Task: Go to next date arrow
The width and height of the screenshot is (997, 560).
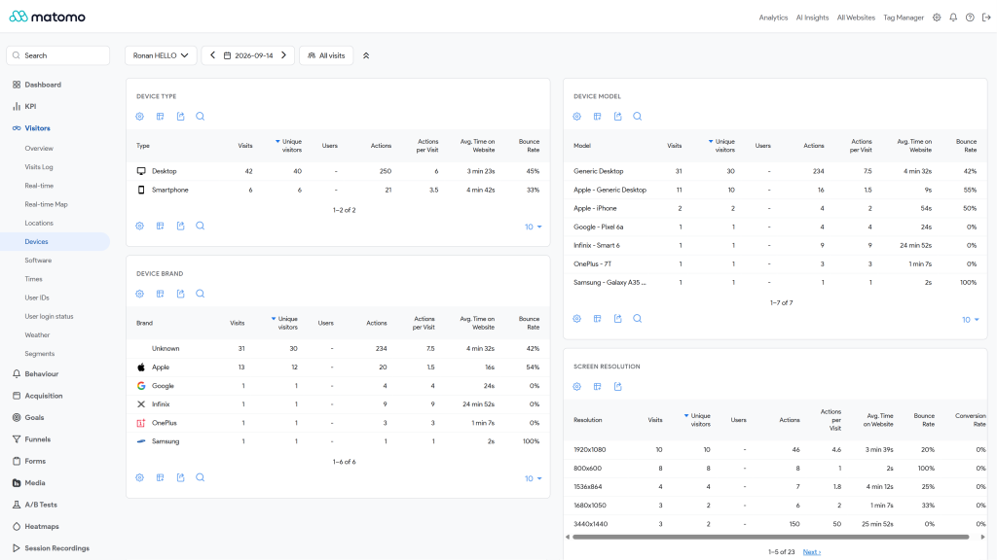Action: 283,55
